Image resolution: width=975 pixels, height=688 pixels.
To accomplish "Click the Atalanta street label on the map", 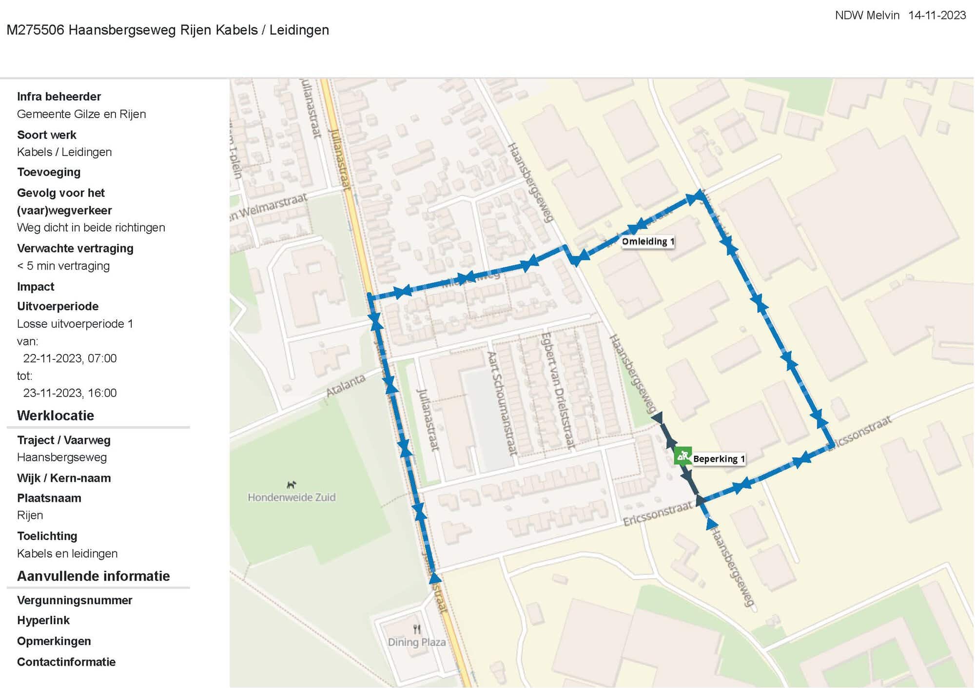I will [346, 385].
